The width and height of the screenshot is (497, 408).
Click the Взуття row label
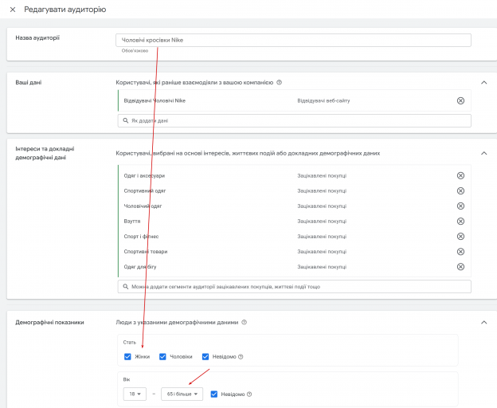132,222
